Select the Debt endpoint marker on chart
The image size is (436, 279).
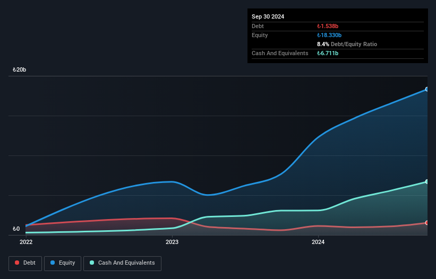pos(427,223)
